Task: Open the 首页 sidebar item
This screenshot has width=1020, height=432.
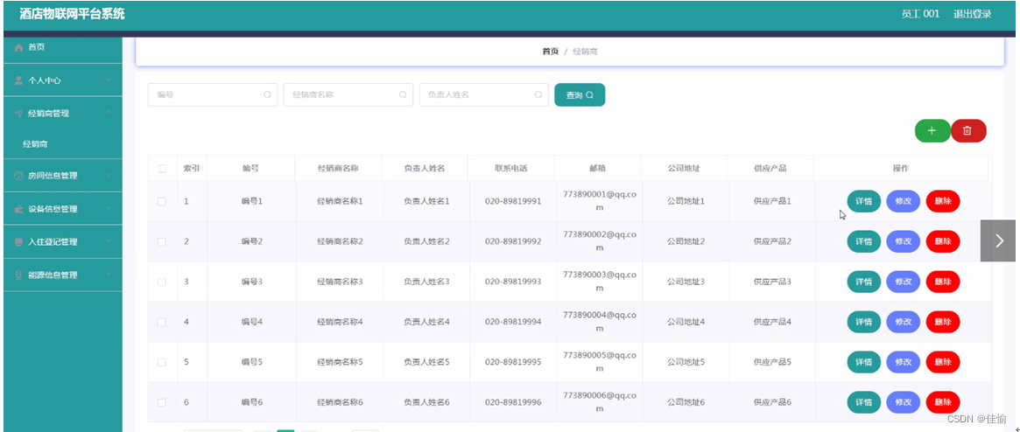Action: pyautogui.click(x=63, y=47)
